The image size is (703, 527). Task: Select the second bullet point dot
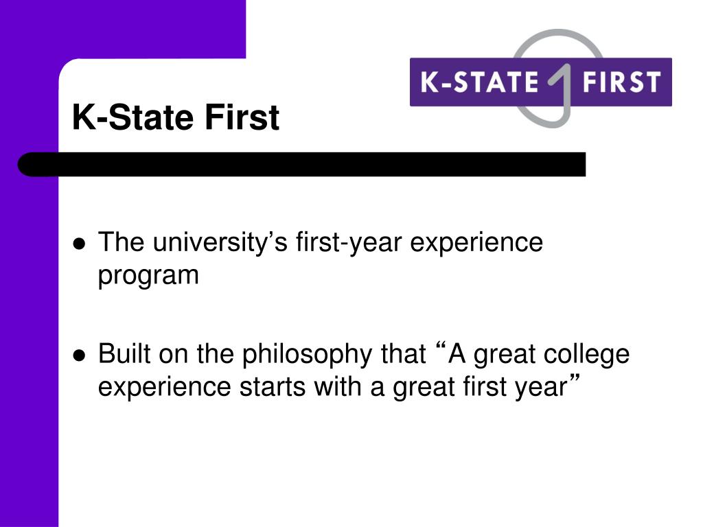point(79,356)
